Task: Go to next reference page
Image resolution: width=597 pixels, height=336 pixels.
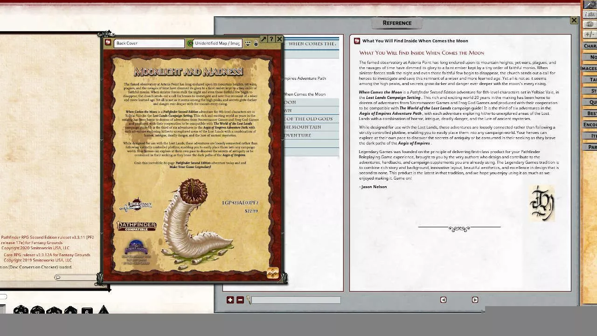Action: tap(475, 300)
